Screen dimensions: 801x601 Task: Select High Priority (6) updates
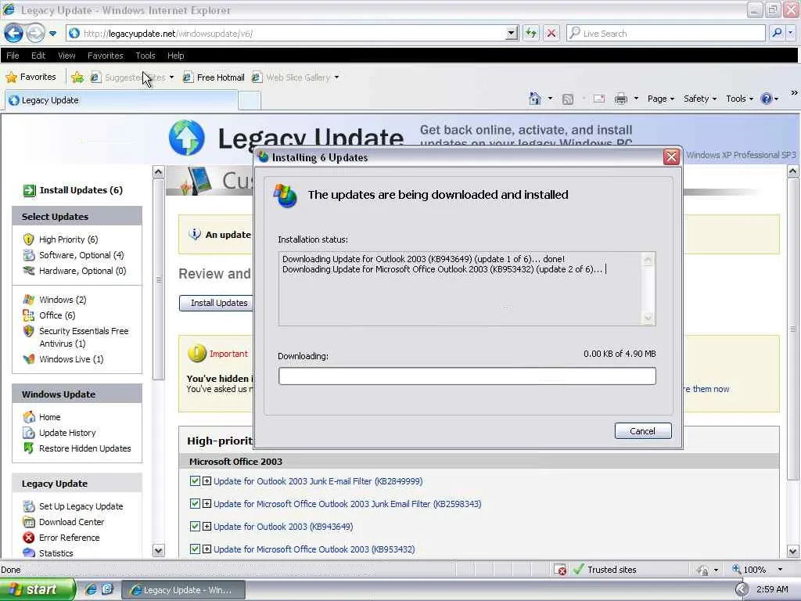(69, 239)
